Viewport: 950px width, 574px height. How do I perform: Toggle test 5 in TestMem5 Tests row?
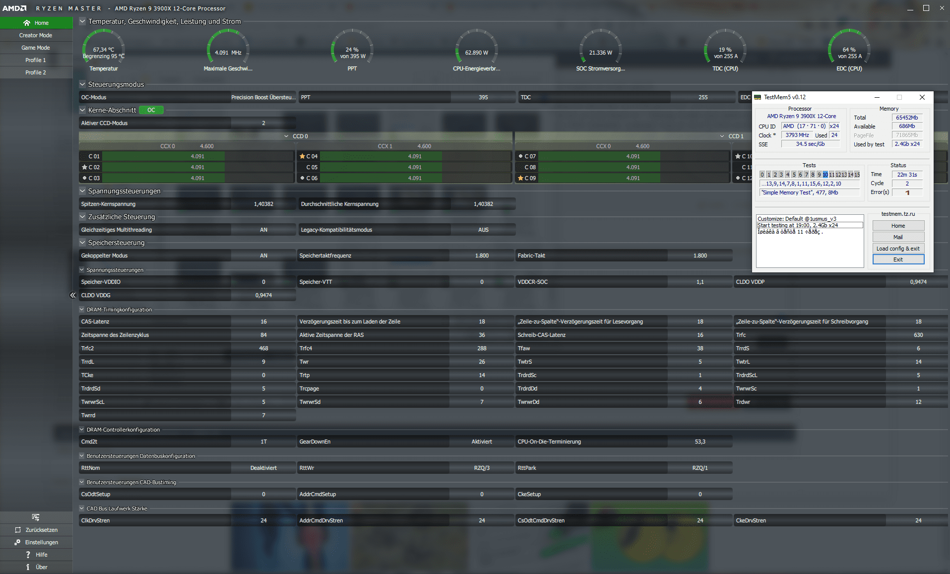[794, 175]
